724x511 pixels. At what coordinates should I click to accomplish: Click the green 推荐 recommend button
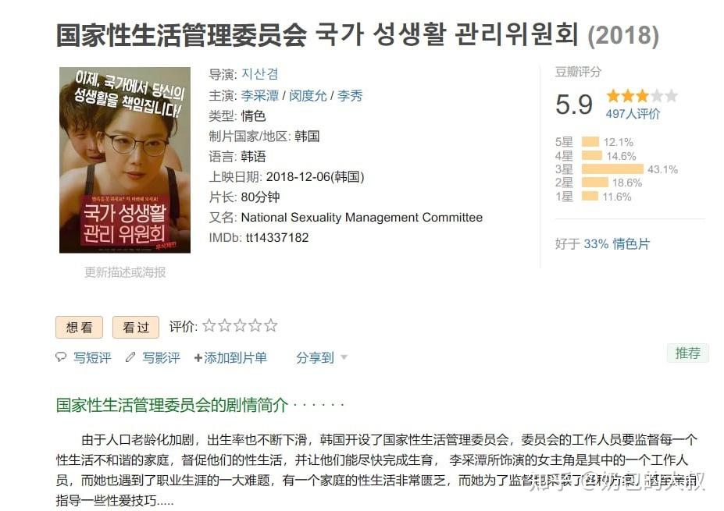coord(687,353)
